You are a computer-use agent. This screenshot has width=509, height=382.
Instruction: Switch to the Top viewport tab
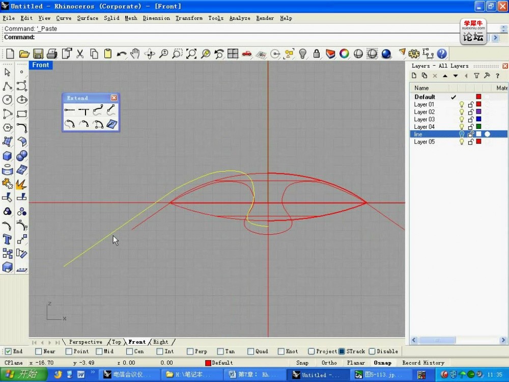[x=116, y=342]
